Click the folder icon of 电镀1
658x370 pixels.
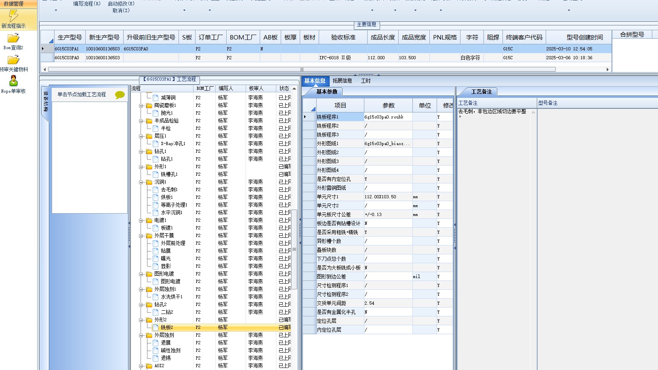click(x=149, y=220)
